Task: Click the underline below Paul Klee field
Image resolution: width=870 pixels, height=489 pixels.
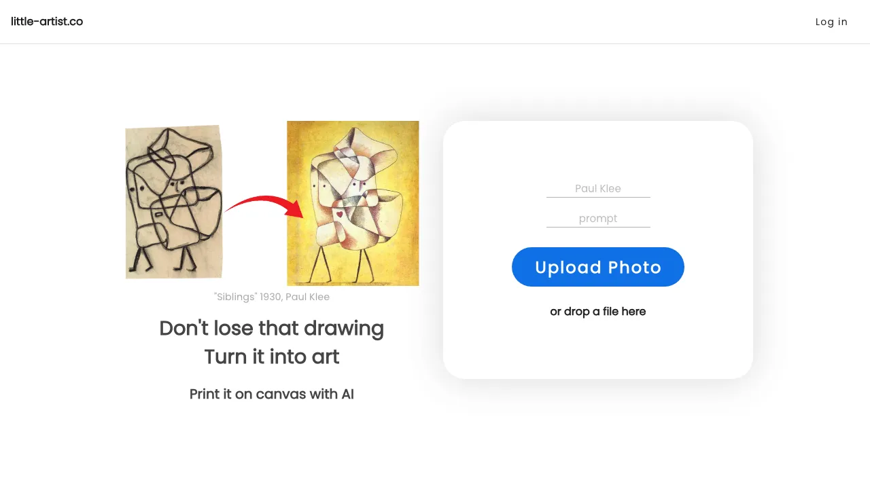Action: (x=598, y=197)
